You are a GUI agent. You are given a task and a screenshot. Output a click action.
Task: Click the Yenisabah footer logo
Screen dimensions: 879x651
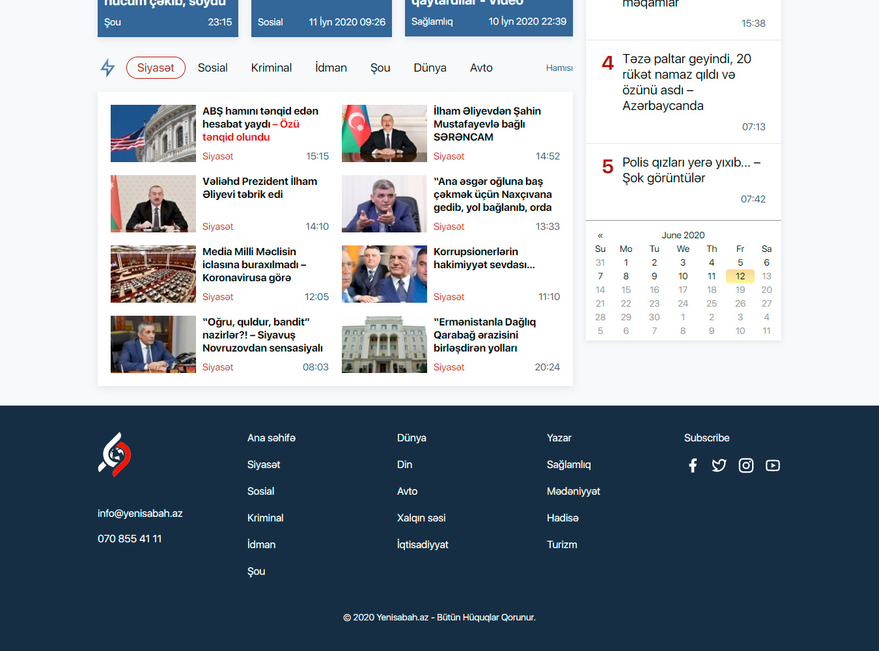[x=115, y=454]
